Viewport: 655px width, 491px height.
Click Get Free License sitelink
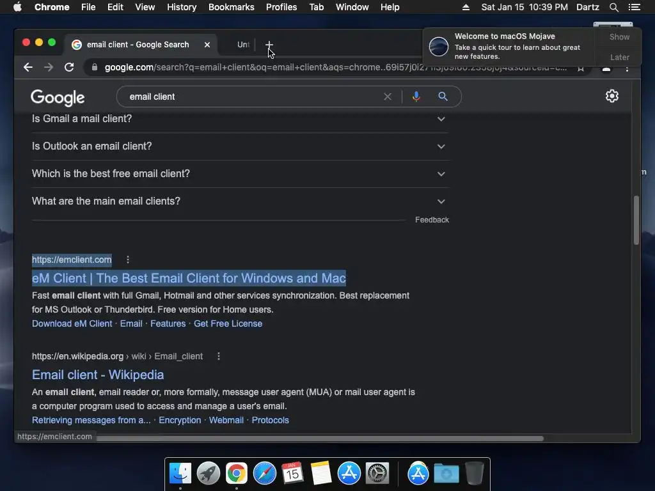(x=228, y=323)
